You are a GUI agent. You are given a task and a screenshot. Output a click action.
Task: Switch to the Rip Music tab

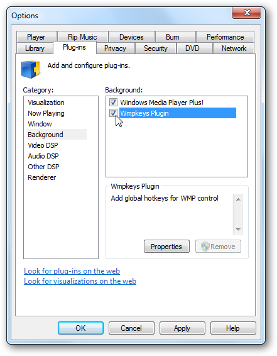82,37
